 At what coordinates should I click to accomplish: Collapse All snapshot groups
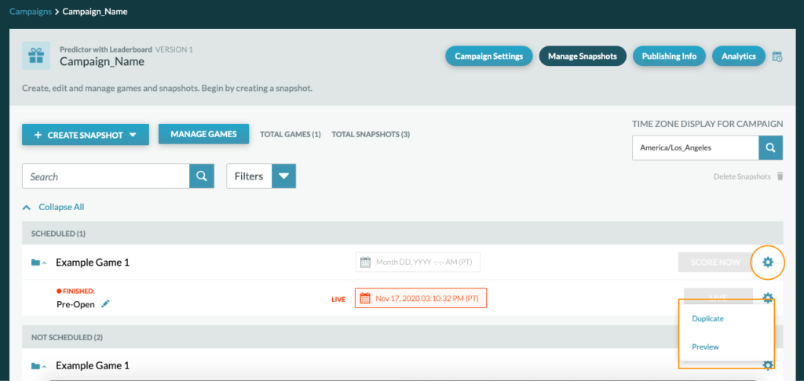(x=53, y=207)
